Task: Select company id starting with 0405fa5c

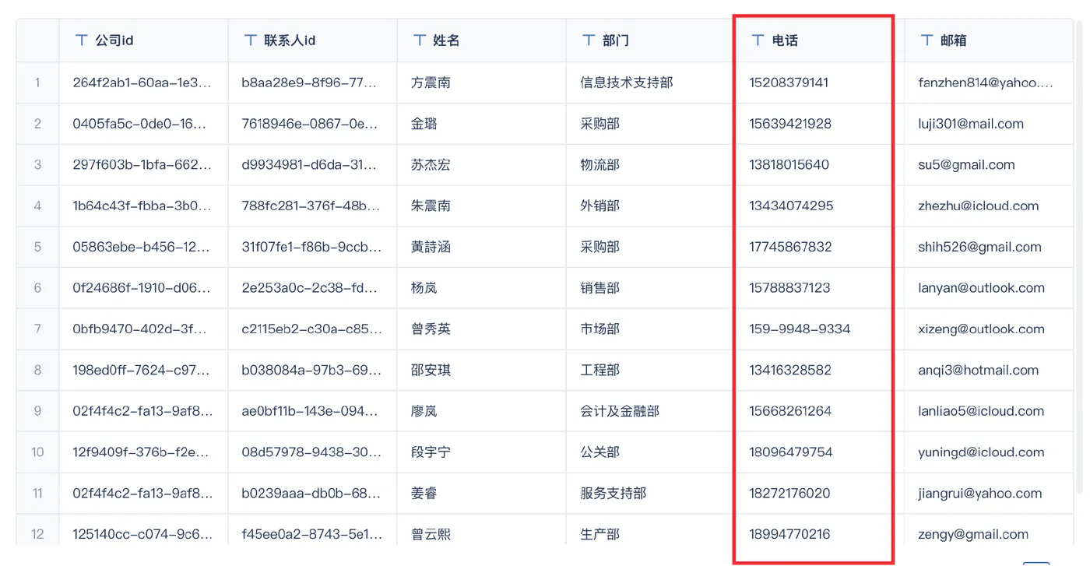Action: tap(141, 124)
